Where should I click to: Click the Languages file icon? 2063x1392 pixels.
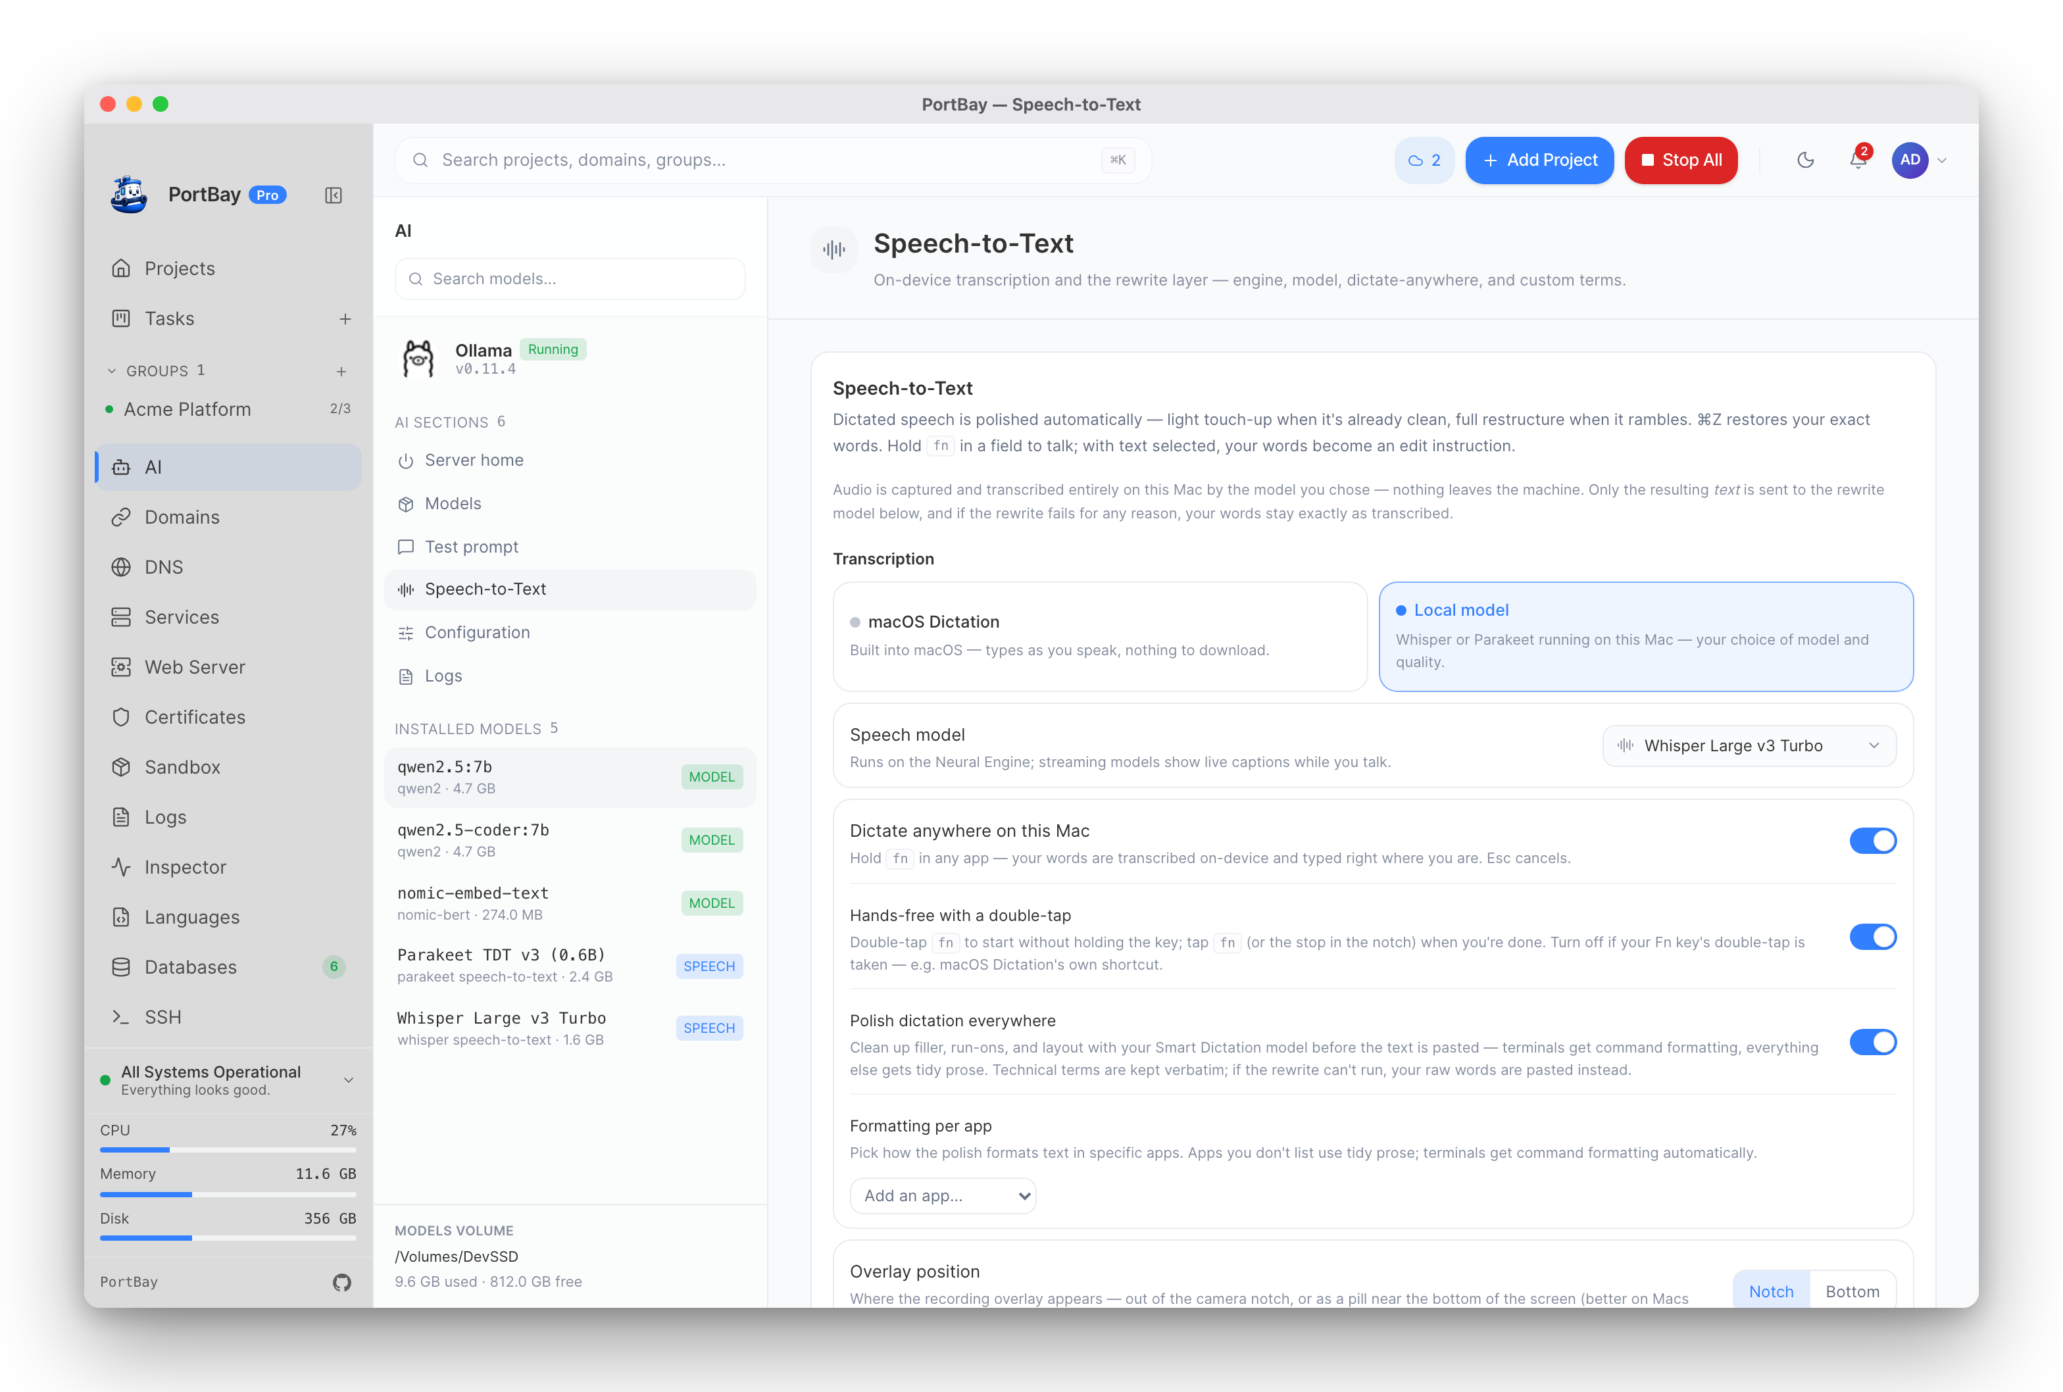point(122,917)
